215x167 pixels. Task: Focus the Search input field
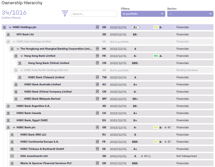[x=94, y=14]
